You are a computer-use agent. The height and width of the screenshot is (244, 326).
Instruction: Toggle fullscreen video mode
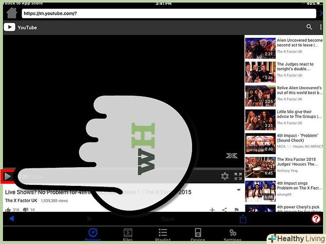tap(238, 177)
